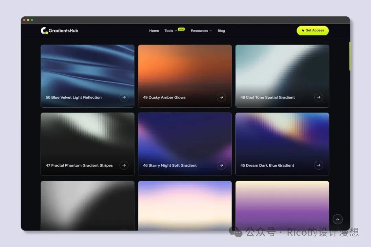Open arrow icon on Blue Velvet Light Reflection

pyautogui.click(x=124, y=97)
